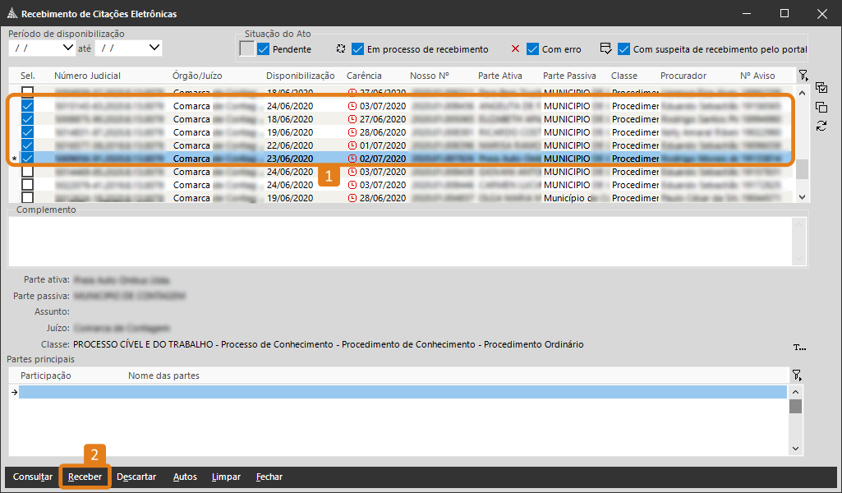Click the portal suspicion icon in Situação do Ato
Viewport: 842px width, 493px height.
pyautogui.click(x=606, y=49)
